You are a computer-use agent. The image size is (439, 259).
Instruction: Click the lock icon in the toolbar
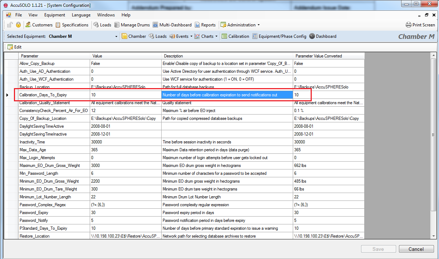click(18, 25)
